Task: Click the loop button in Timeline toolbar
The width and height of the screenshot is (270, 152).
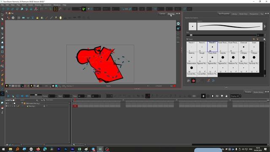Action: (x=18, y=96)
